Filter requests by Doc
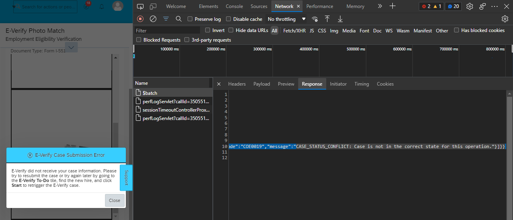 pos(378,31)
